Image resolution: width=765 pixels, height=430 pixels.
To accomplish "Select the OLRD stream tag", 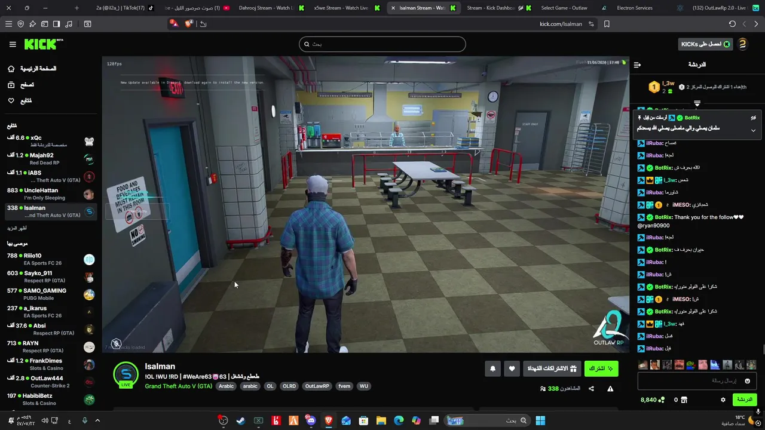I will pyautogui.click(x=289, y=386).
